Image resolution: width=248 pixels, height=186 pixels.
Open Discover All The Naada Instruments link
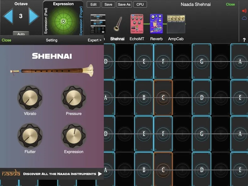point(60,174)
